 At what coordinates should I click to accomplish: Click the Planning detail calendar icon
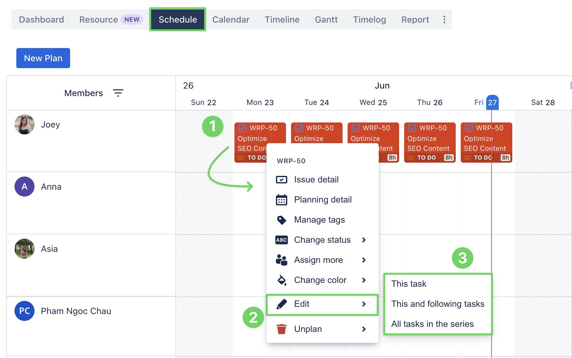pyautogui.click(x=281, y=200)
